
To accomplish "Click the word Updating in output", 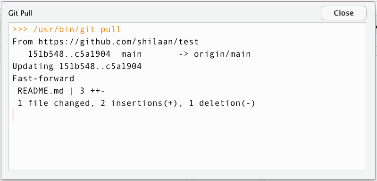I will (33, 67).
